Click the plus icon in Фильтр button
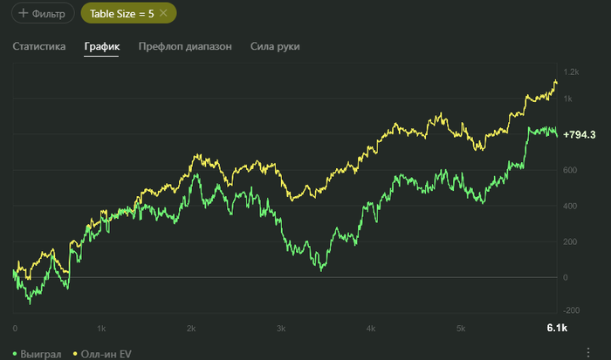This screenshot has width=611, height=360. [22, 13]
